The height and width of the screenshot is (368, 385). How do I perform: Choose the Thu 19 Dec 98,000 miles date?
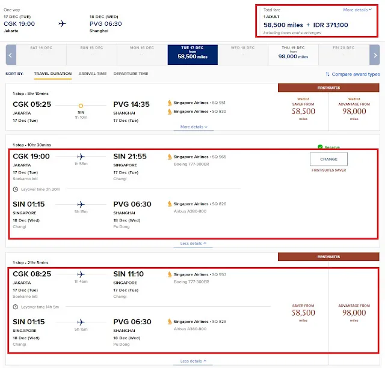(293, 55)
